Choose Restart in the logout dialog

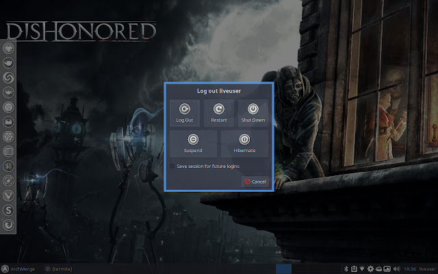point(219,112)
